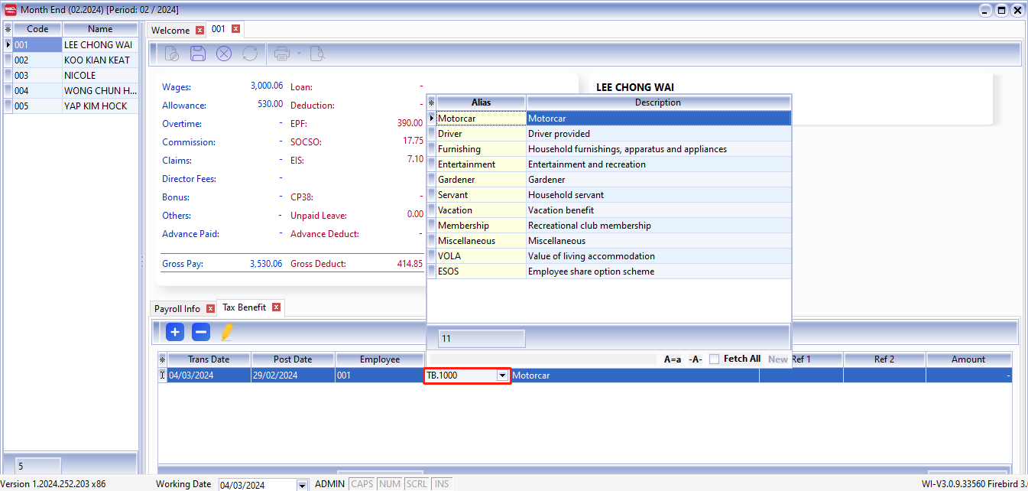Remove the row using the minus icon

coord(200,332)
